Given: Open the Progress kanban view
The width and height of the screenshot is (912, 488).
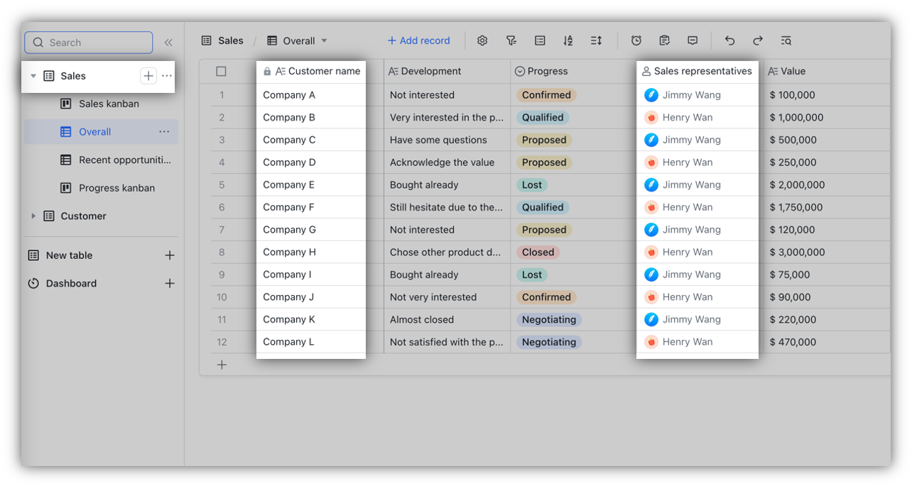Looking at the screenshot, I should [116, 188].
